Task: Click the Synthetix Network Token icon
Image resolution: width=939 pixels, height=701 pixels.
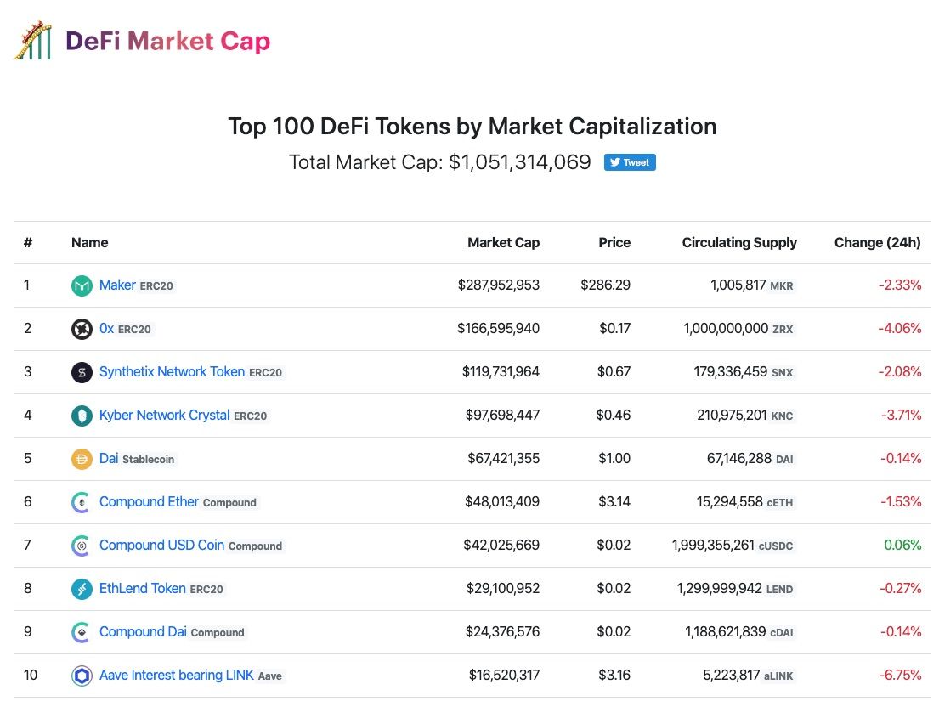Action: coord(81,371)
